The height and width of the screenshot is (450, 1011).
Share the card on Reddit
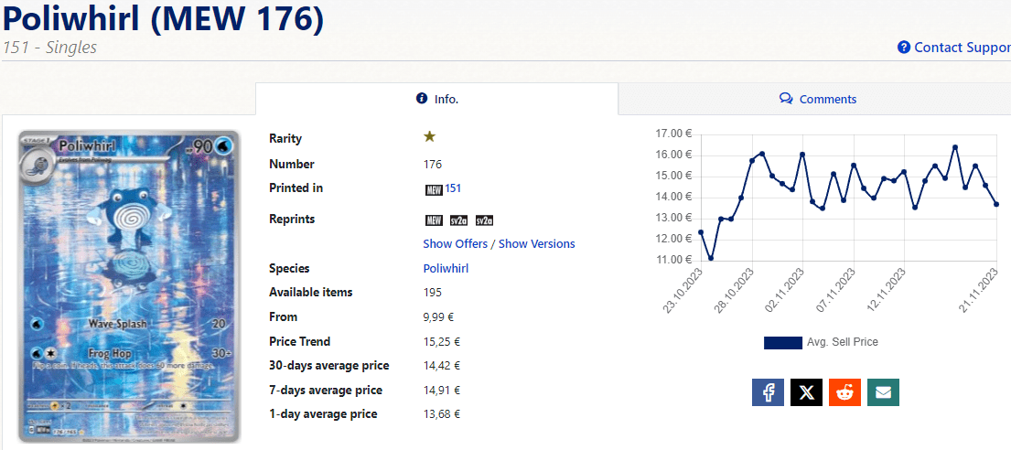tap(844, 392)
